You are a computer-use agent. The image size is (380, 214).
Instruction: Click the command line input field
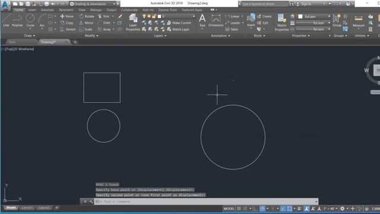pos(206,202)
